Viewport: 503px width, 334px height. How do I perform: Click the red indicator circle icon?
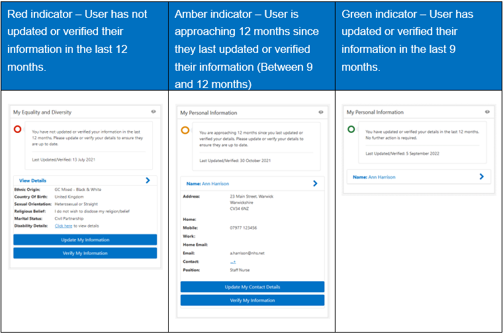(x=18, y=129)
